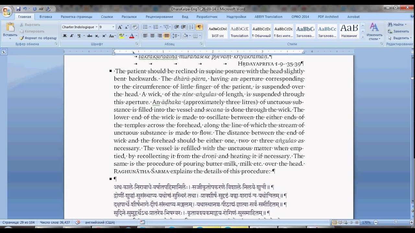415x233 pixels.
Task: Open the Ссылки tab
Action: click(107, 17)
